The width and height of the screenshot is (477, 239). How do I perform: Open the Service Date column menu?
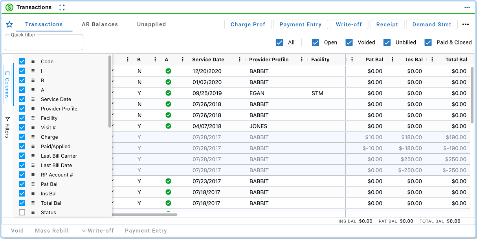pyautogui.click(x=240, y=60)
